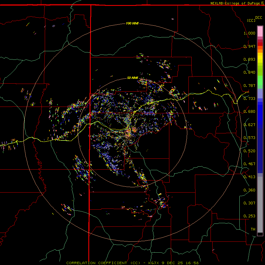Select the 0.680 color scale value
Image resolution: width=265 pixels, height=265 pixels.
coord(249,112)
